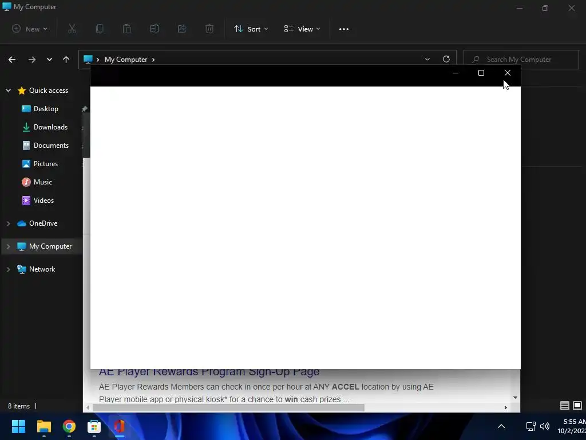Open AE Player Rewards Program Sign-Up Page link
This screenshot has width=586, height=440.
click(x=209, y=372)
